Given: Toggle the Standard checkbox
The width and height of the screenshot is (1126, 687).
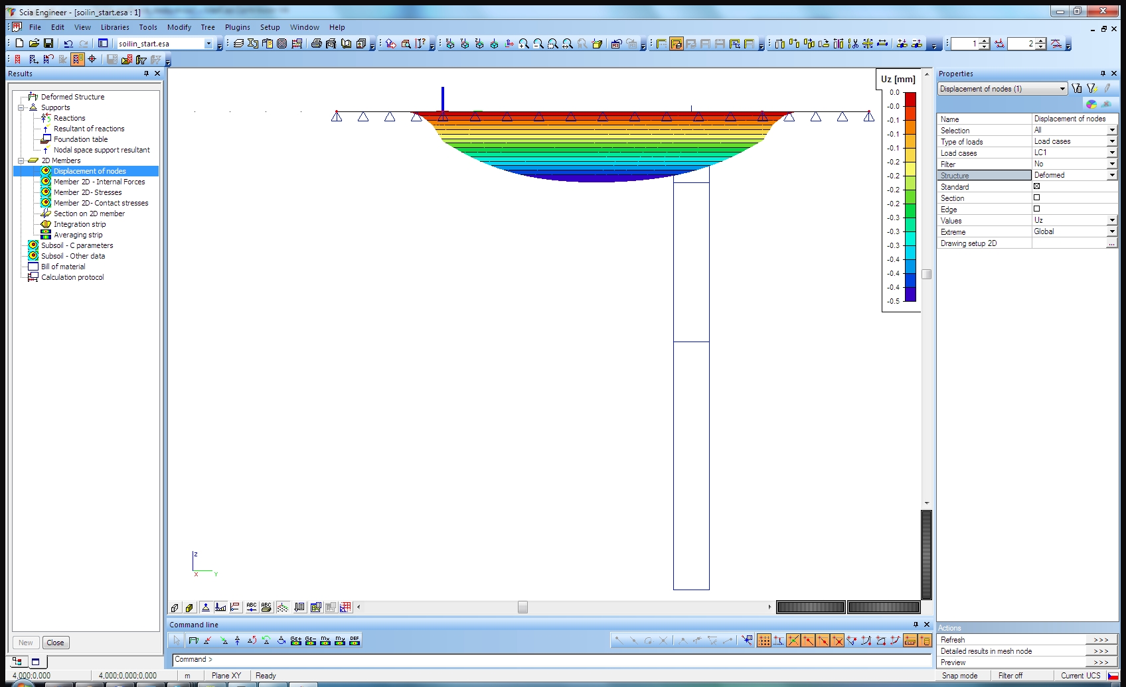Looking at the screenshot, I should coord(1036,186).
